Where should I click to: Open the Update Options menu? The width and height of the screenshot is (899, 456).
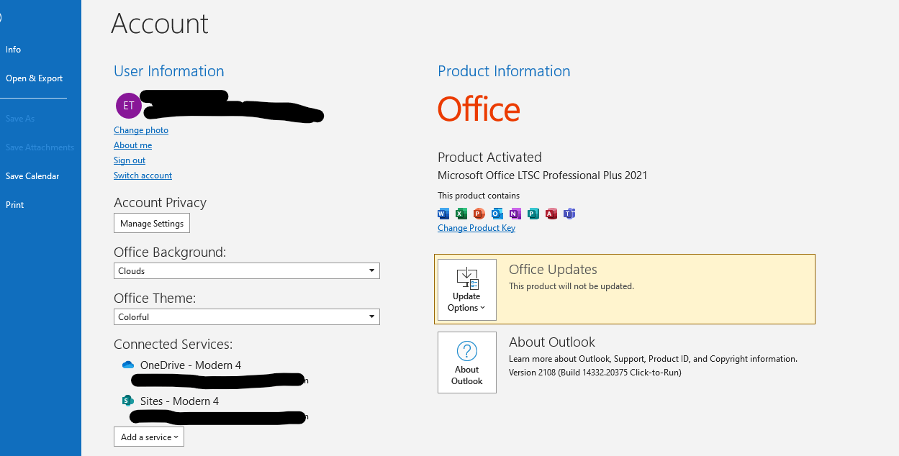pos(466,290)
